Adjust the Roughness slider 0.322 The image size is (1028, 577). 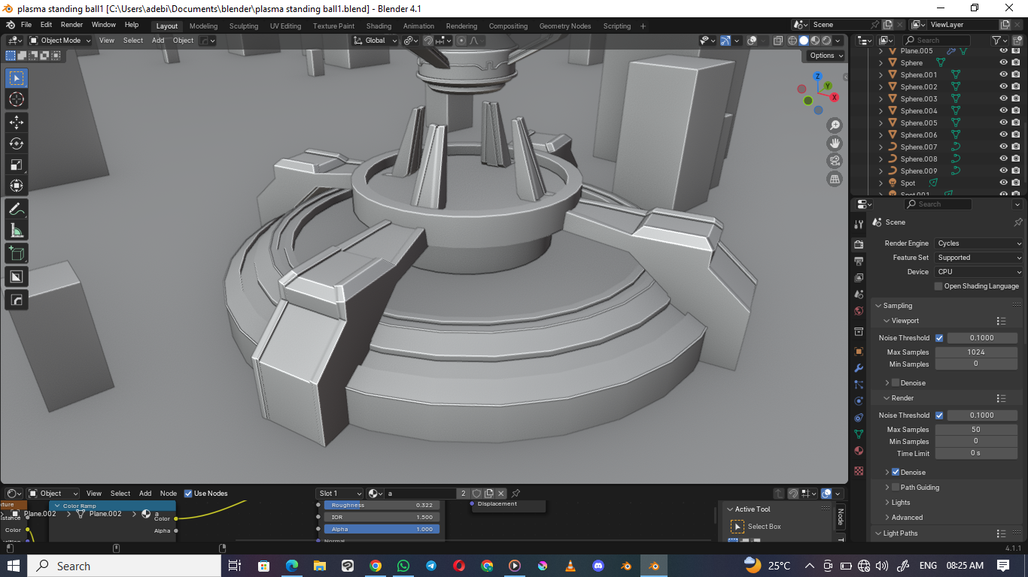pyautogui.click(x=382, y=506)
